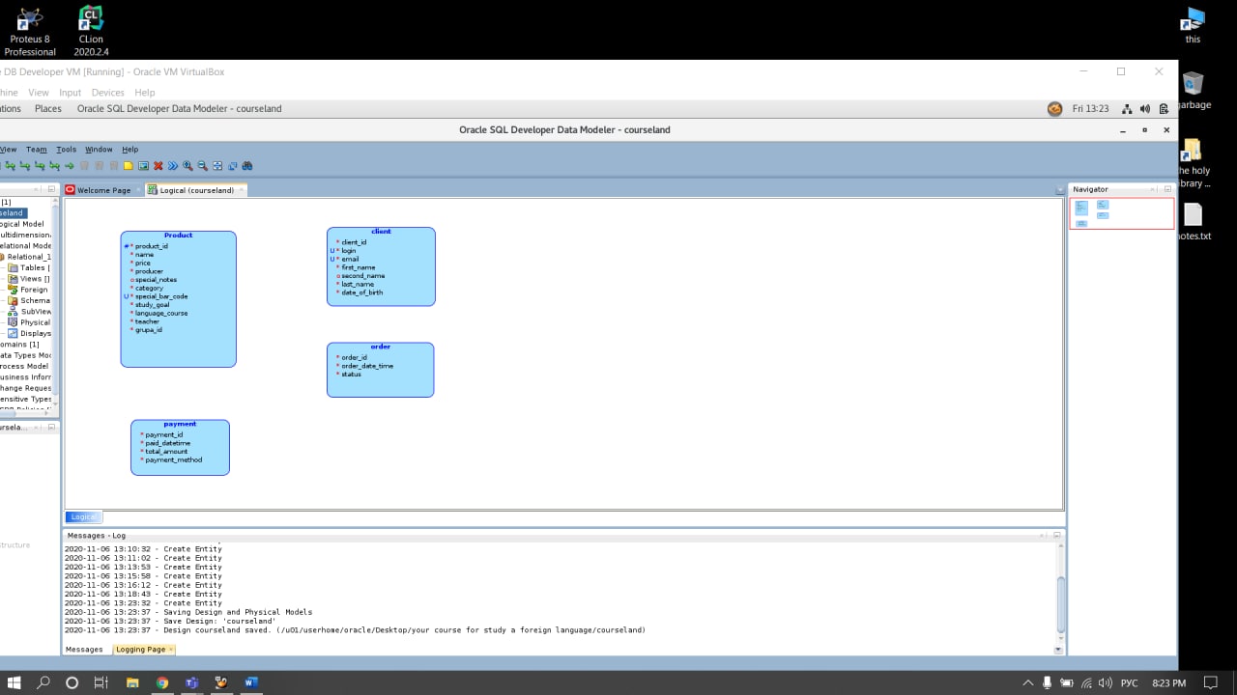Switch to the Logical (courseland) tab

196,190
